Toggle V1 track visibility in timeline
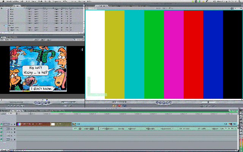 tap(2, 124)
